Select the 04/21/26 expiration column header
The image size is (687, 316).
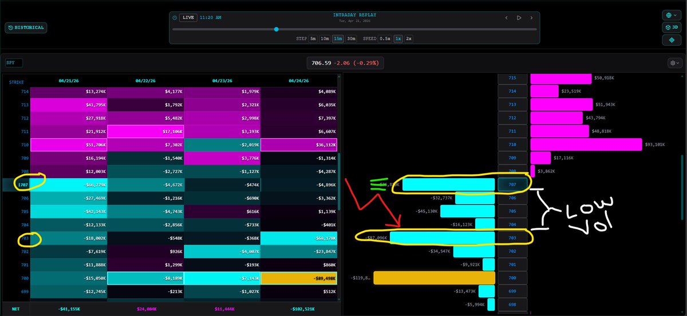coord(68,81)
